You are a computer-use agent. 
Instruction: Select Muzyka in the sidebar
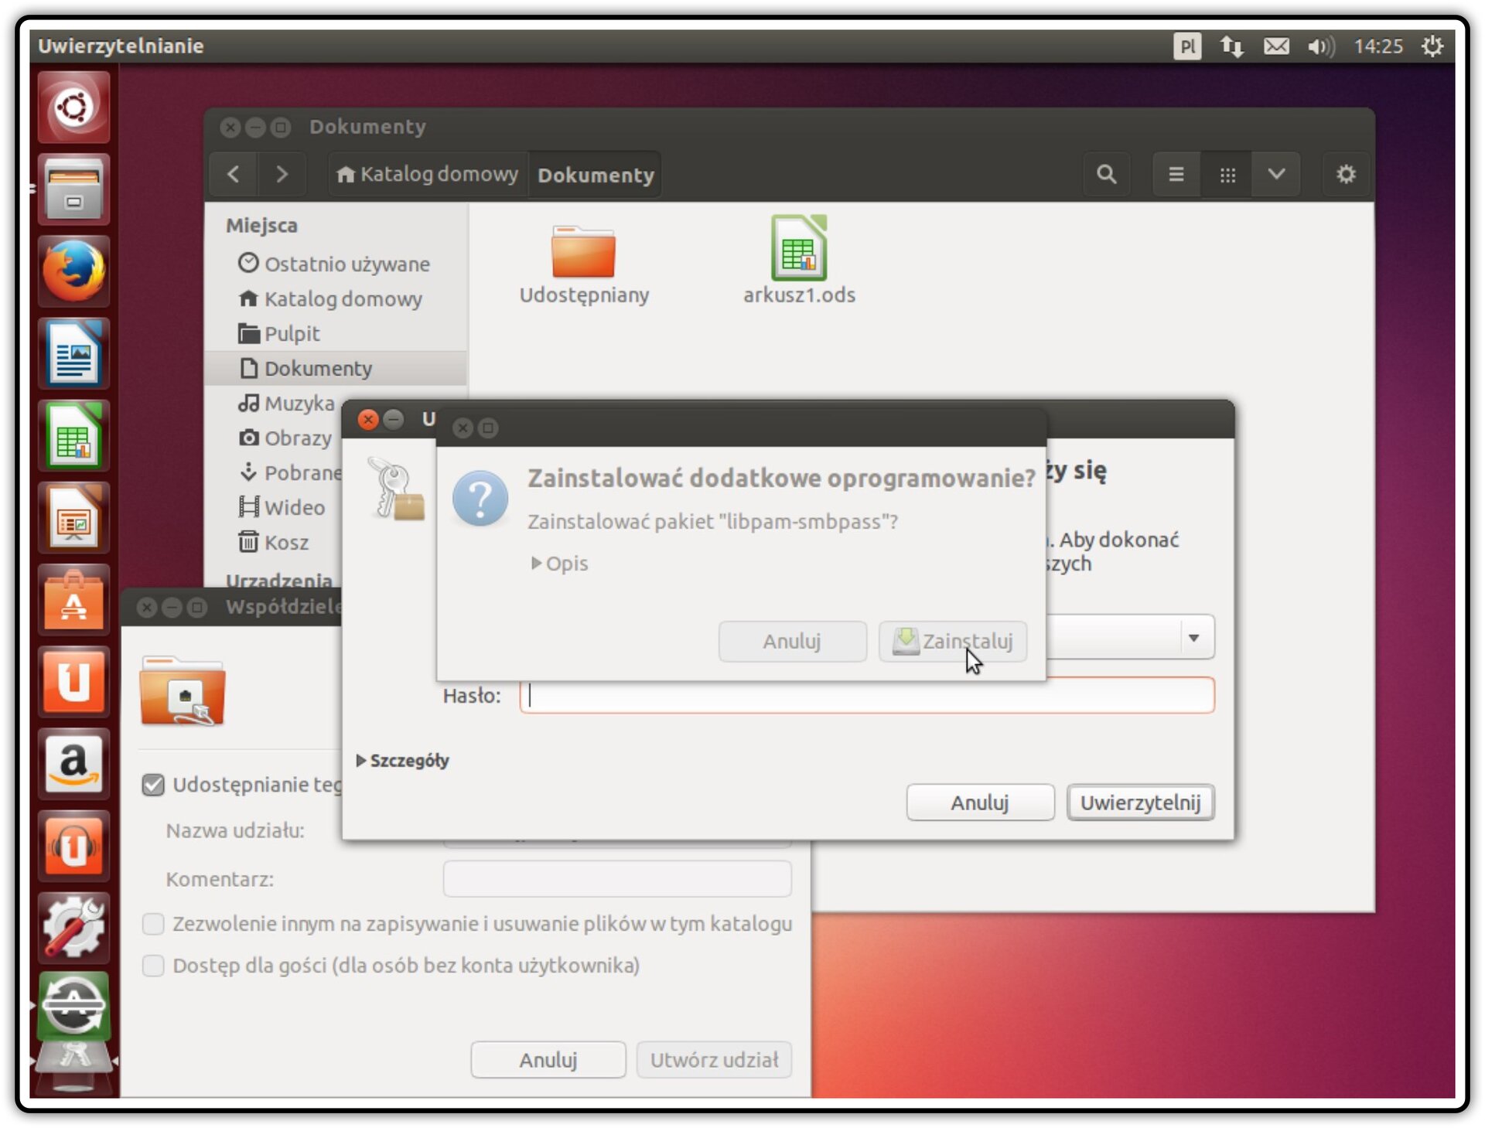point(286,404)
